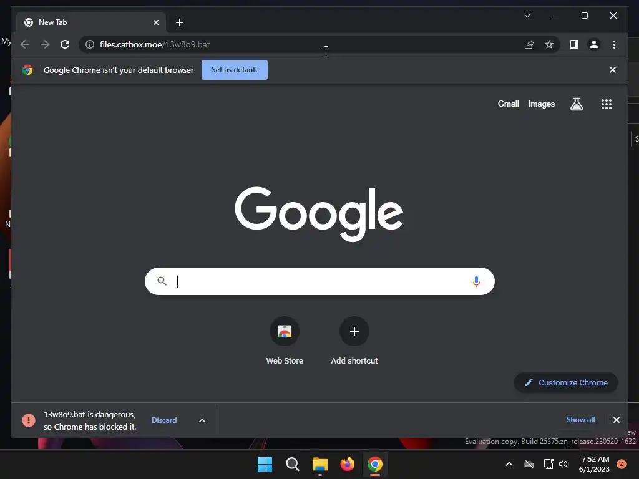Viewport: 639px width, 479px height.
Task: Minimize the Chrome window
Action: pyautogui.click(x=556, y=16)
